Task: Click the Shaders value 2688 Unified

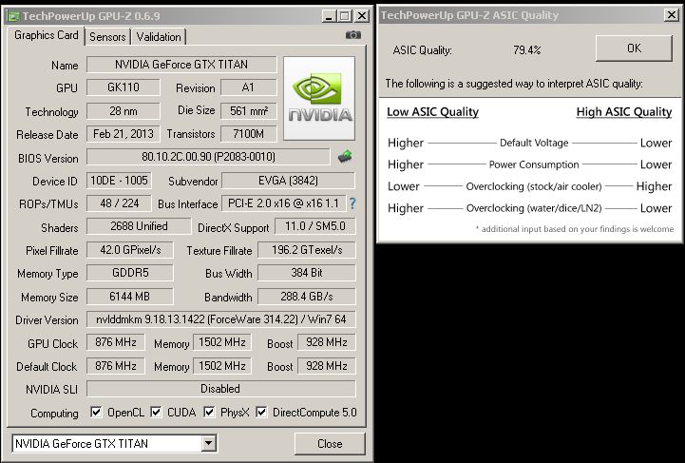Action: coord(139,226)
